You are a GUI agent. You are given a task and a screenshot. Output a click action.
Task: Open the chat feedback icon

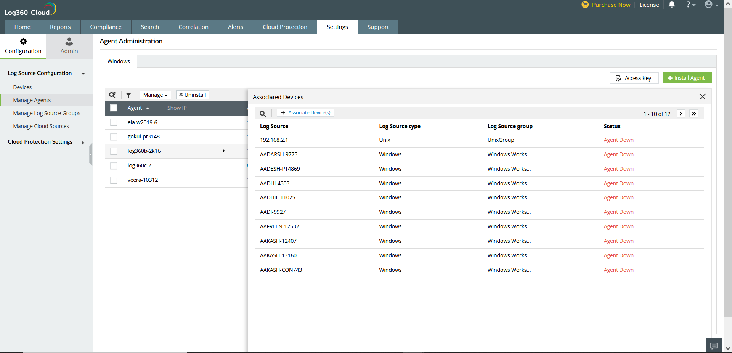click(x=714, y=346)
